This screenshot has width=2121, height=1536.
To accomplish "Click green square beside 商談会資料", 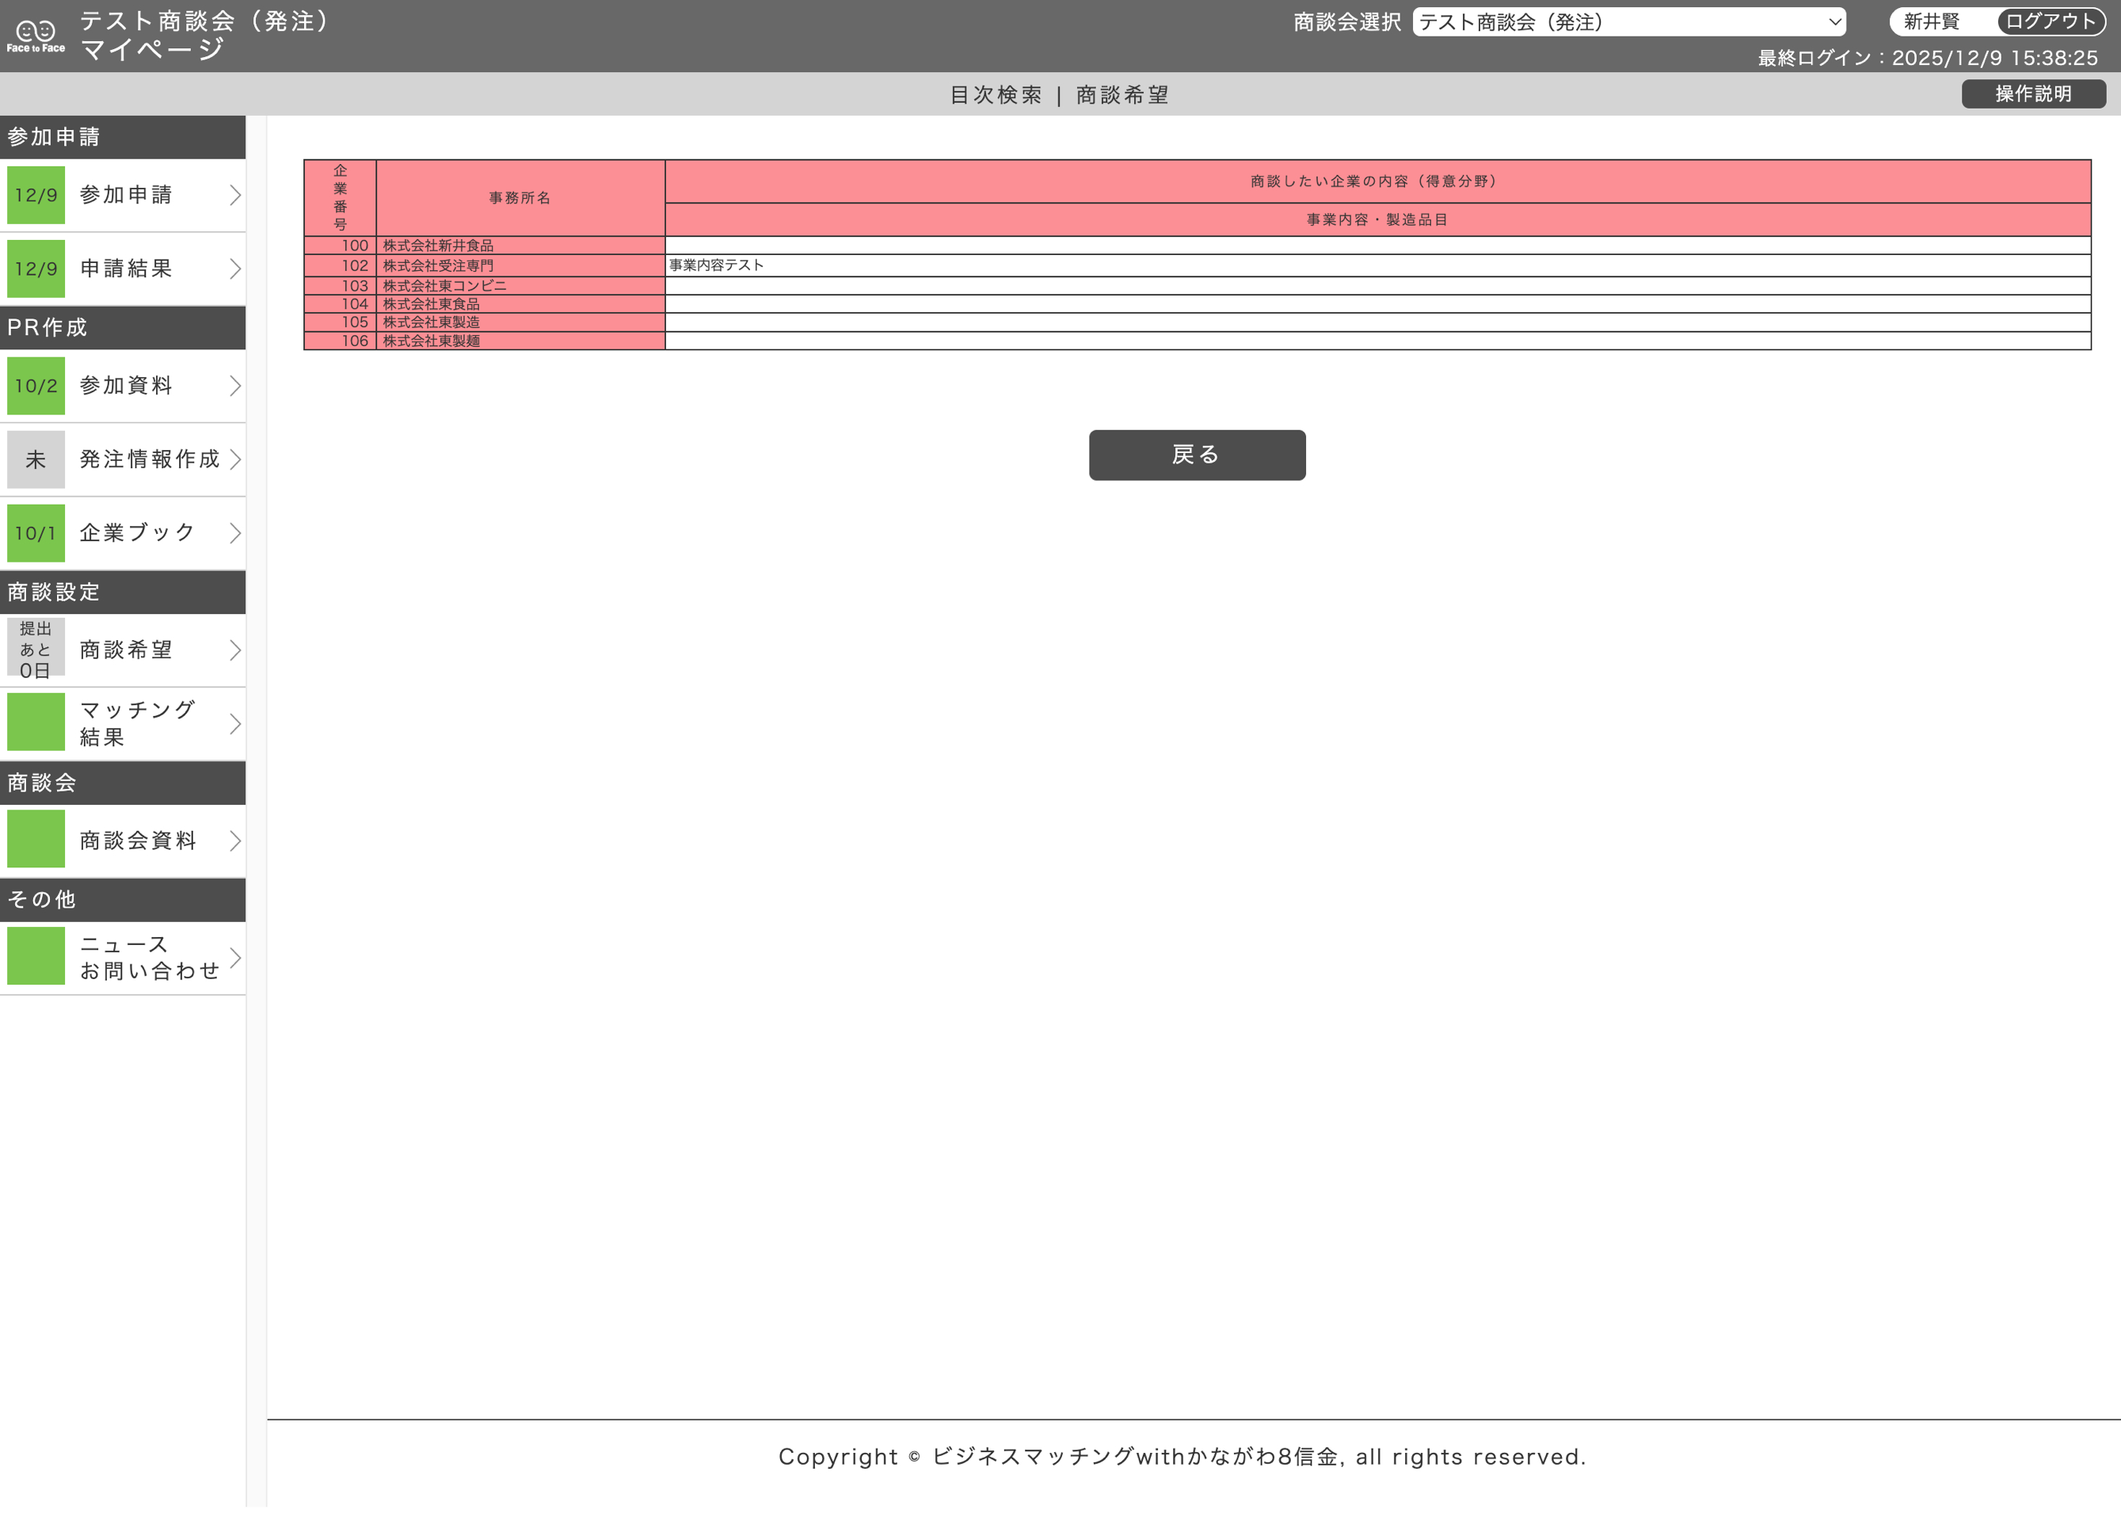I will click(x=36, y=839).
